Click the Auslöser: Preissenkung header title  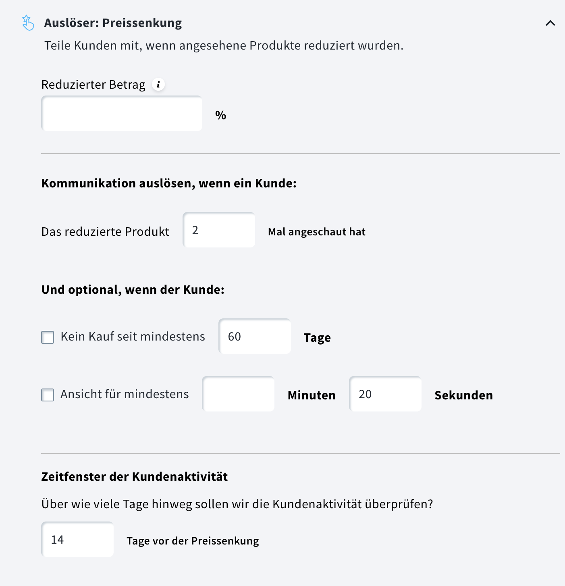(113, 23)
